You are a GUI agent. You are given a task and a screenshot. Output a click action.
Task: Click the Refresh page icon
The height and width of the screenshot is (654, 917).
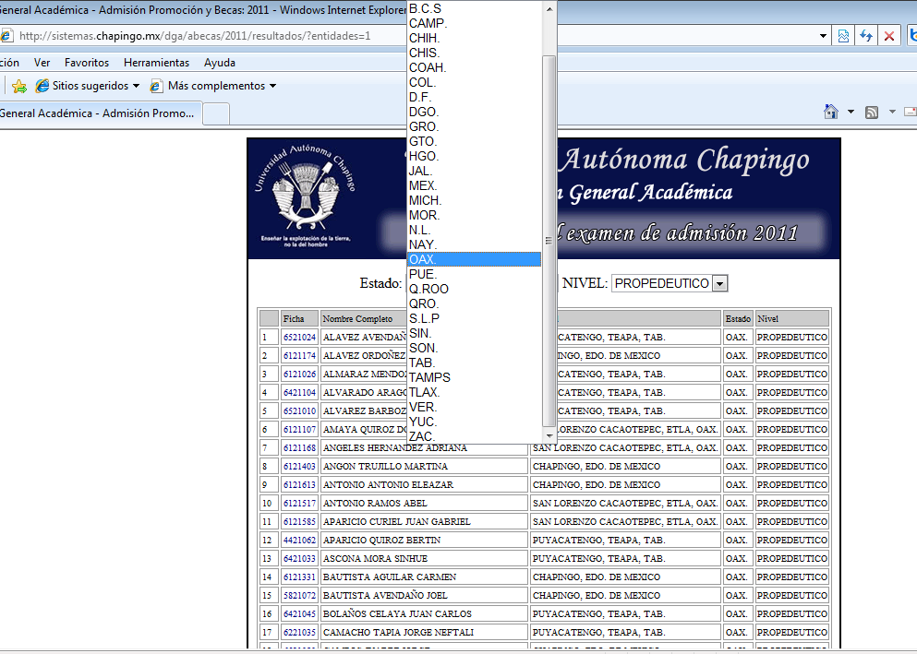866,36
